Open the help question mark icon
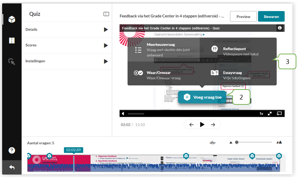The width and height of the screenshot is (301, 179). (12, 150)
